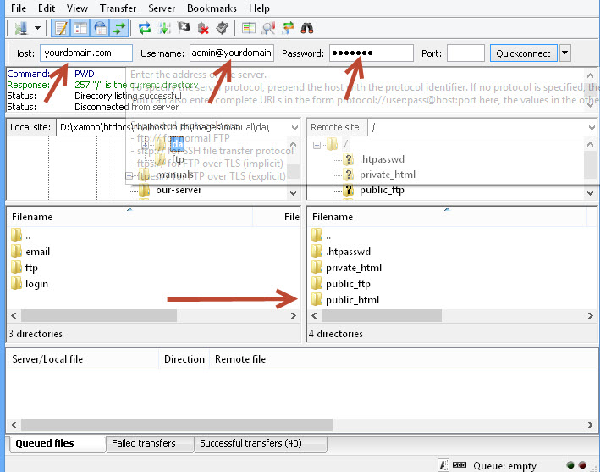Toggle directory comparison icon
The image size is (600, 472).
click(268, 28)
